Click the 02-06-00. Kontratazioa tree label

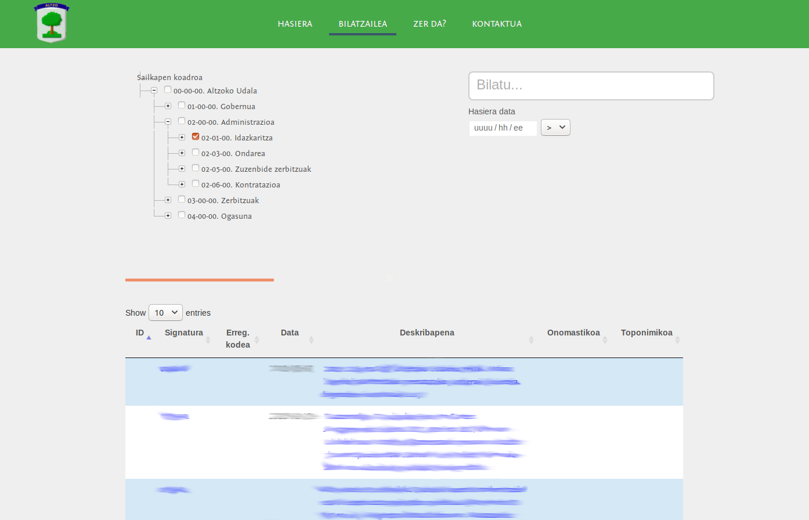pyautogui.click(x=241, y=185)
